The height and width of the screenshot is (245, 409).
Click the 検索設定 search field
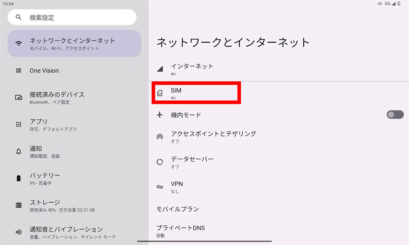point(72,17)
